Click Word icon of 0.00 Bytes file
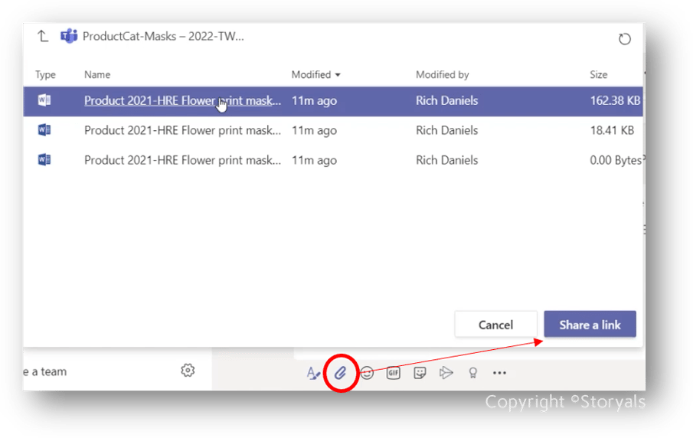The height and width of the screenshot is (438, 693). [x=44, y=159]
